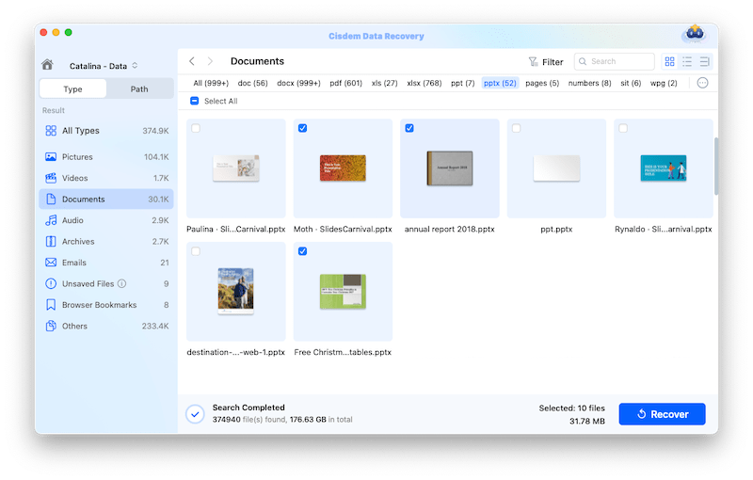Screen dimensions: 753x480
Task: Click the mascot avatar icon in title bar
Action: click(x=695, y=34)
